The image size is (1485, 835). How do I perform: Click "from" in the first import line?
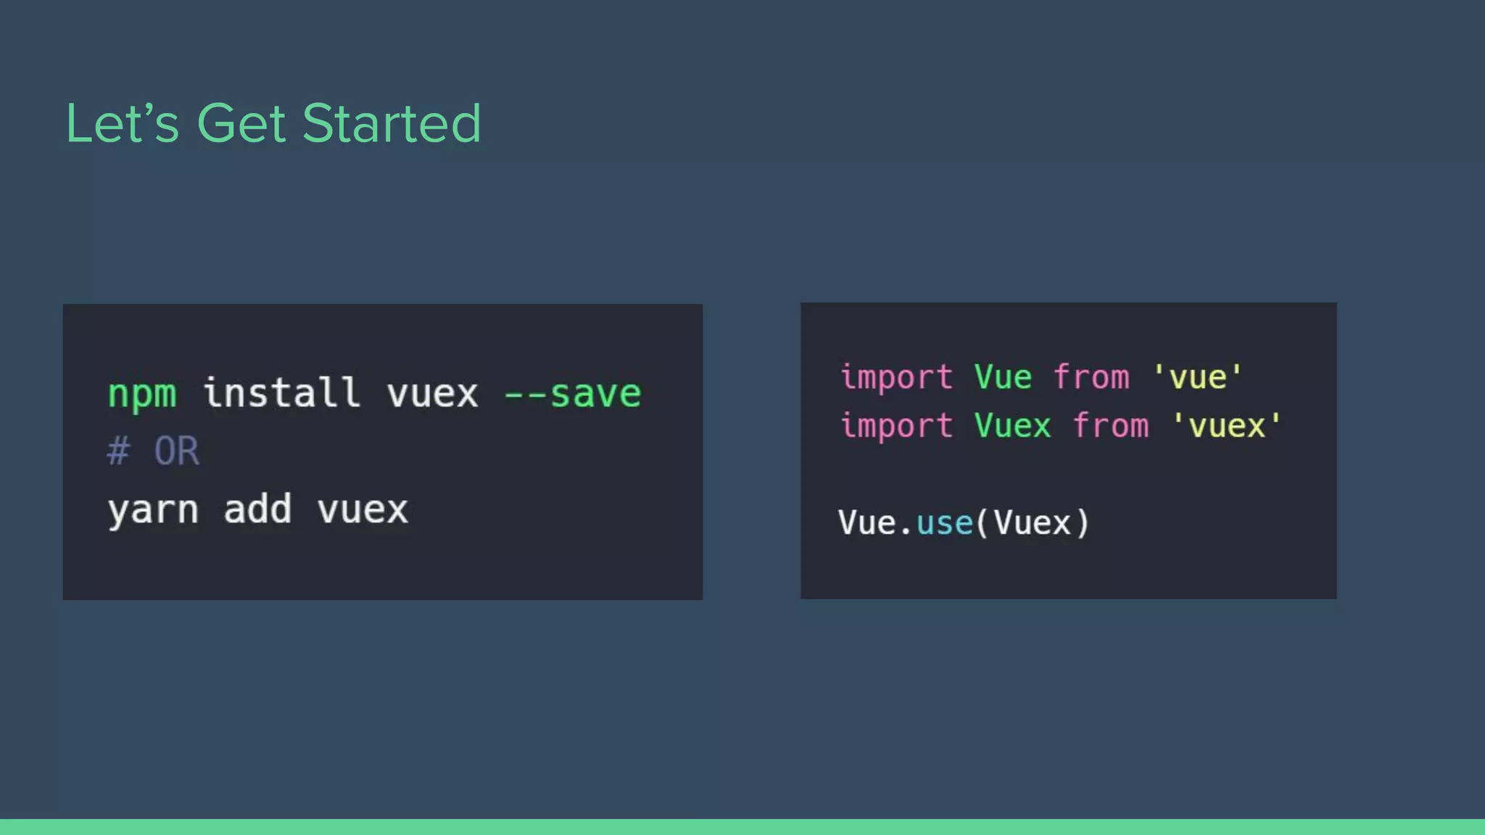(x=1091, y=378)
